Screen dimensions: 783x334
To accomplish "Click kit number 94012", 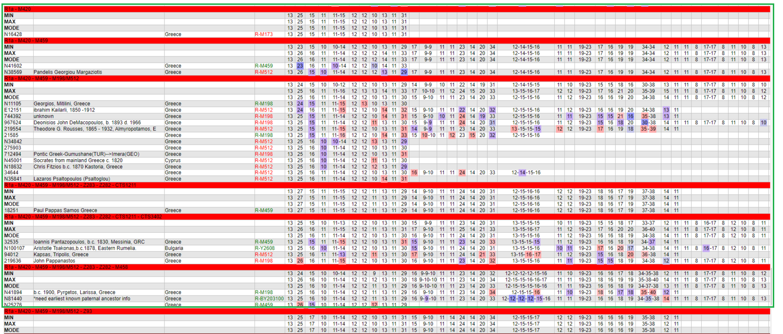I will (x=11, y=255).
